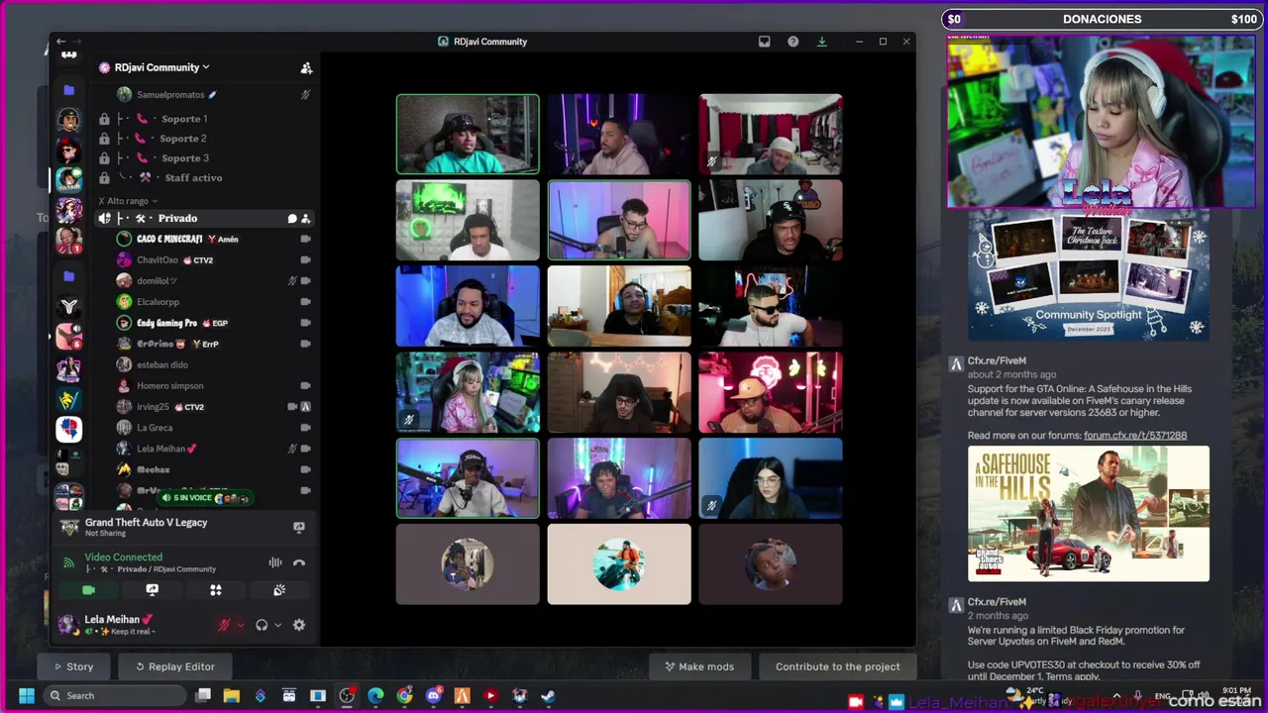
Task: Click user Homero simpson in list
Action: click(x=169, y=386)
